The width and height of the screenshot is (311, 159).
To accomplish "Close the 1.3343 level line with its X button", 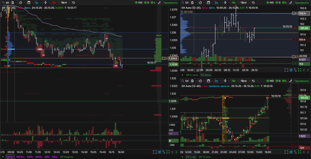I will (x=166, y=58).
